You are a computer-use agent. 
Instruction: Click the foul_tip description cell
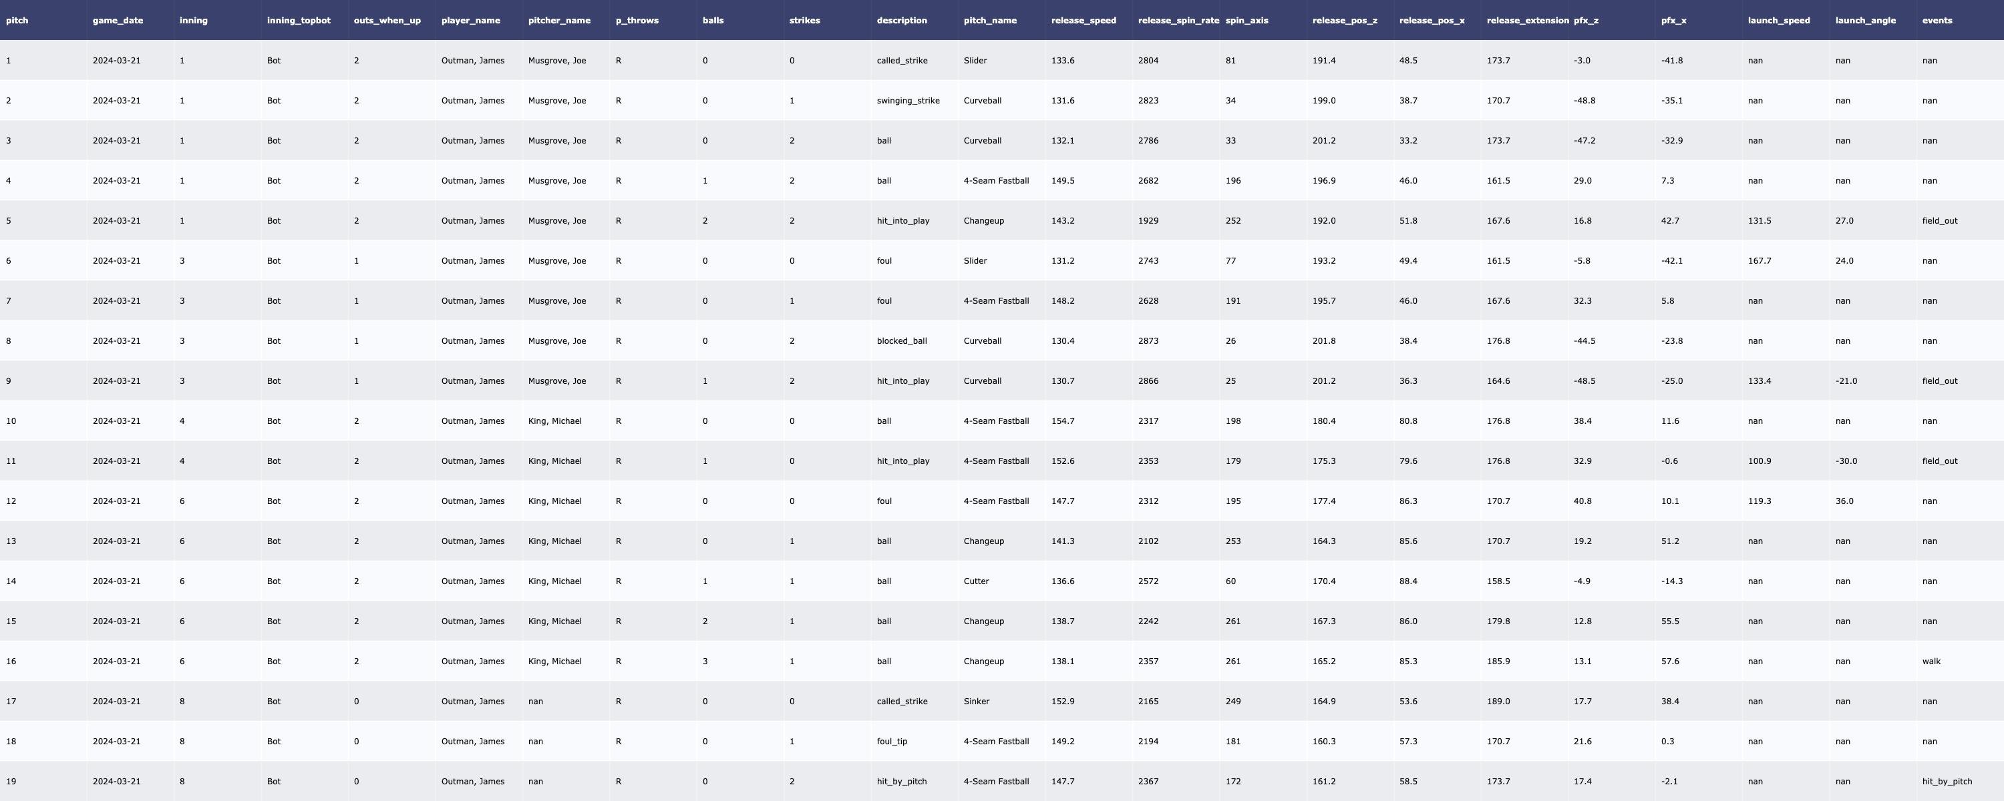[x=892, y=741]
